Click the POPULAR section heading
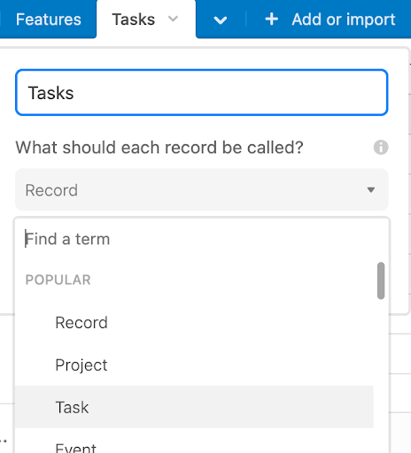Screen dimensions: 411x453 coord(58,280)
